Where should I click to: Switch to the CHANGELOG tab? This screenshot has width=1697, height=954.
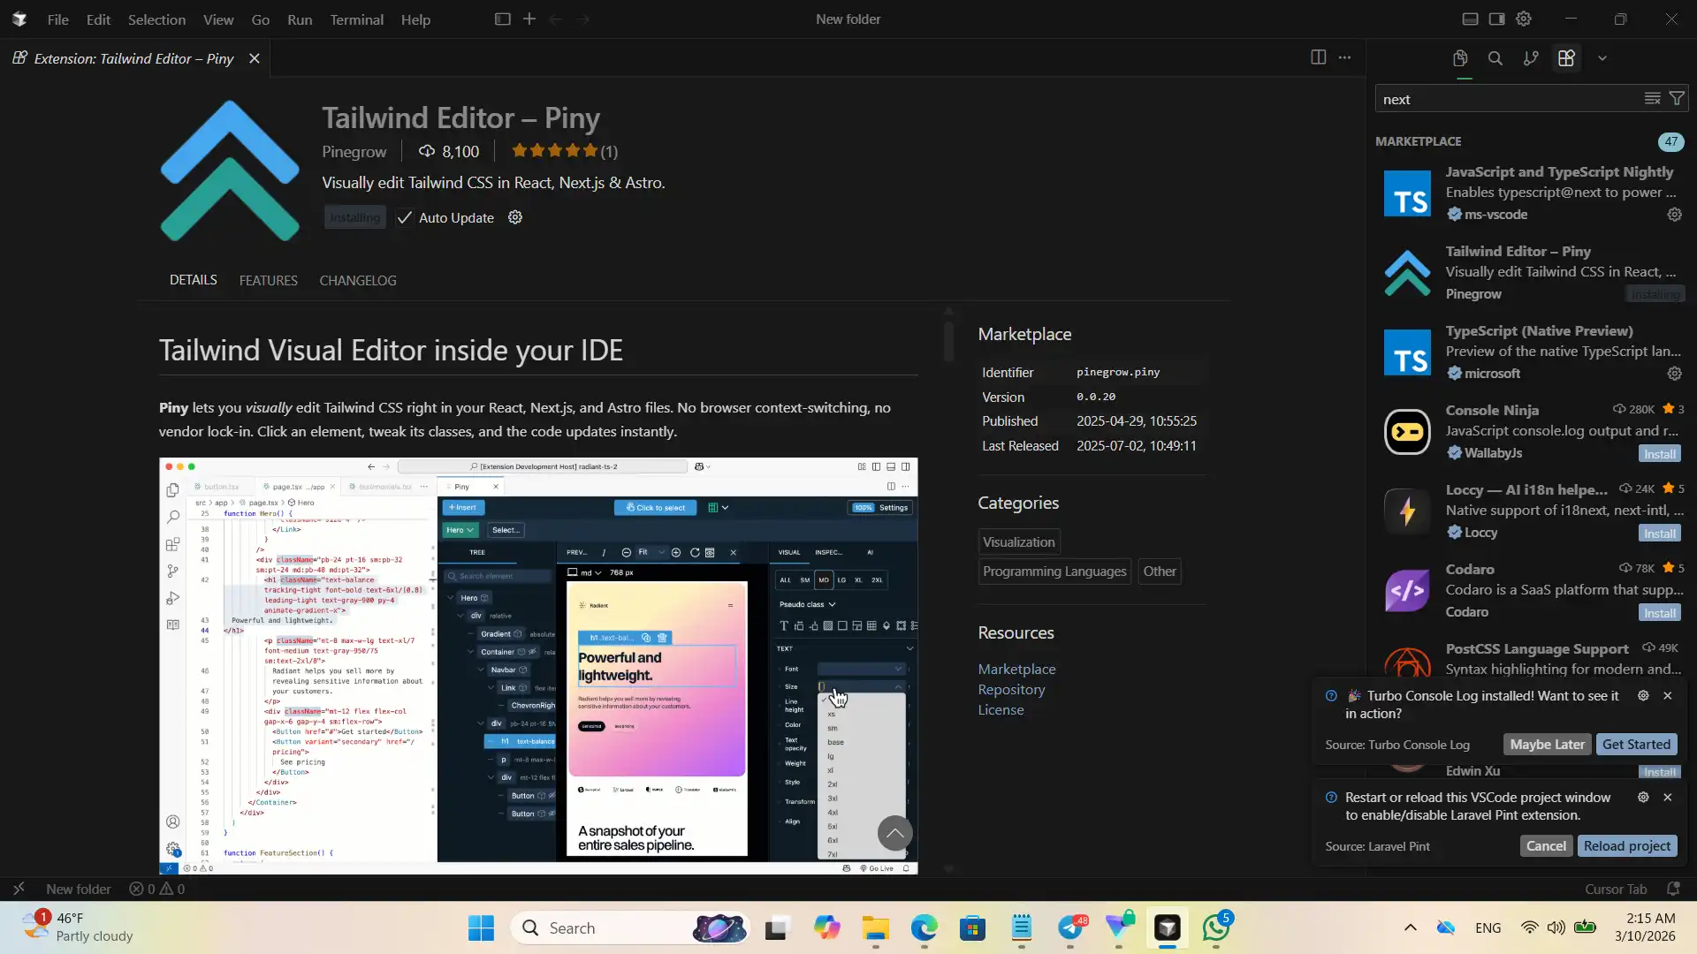tap(358, 281)
